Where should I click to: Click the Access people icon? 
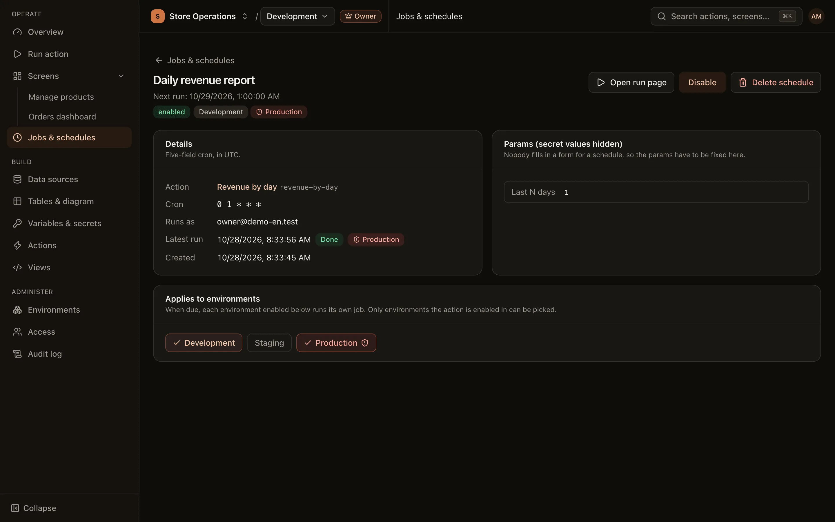17,332
